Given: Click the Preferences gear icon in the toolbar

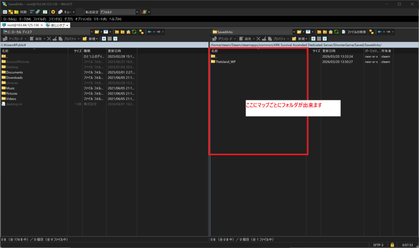Looking at the screenshot, I should 53,12.
